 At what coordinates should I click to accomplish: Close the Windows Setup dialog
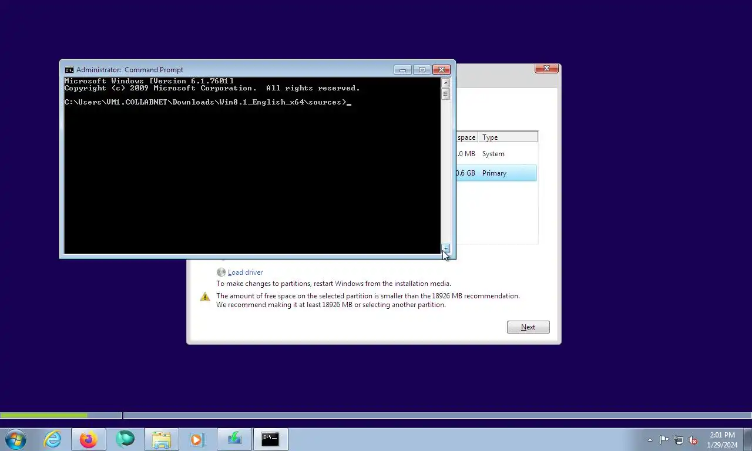[x=546, y=69]
